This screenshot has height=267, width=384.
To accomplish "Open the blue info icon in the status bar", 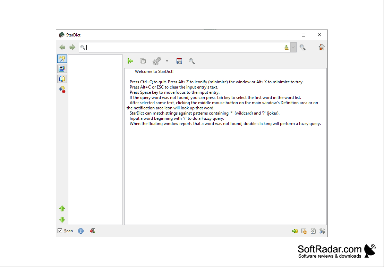I will click(x=81, y=231).
